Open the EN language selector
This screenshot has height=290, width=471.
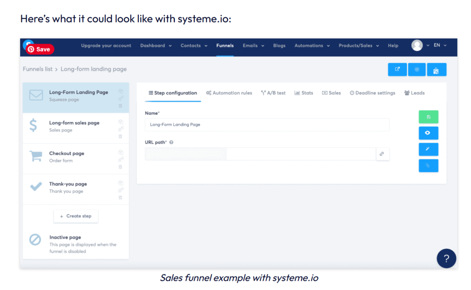440,45
